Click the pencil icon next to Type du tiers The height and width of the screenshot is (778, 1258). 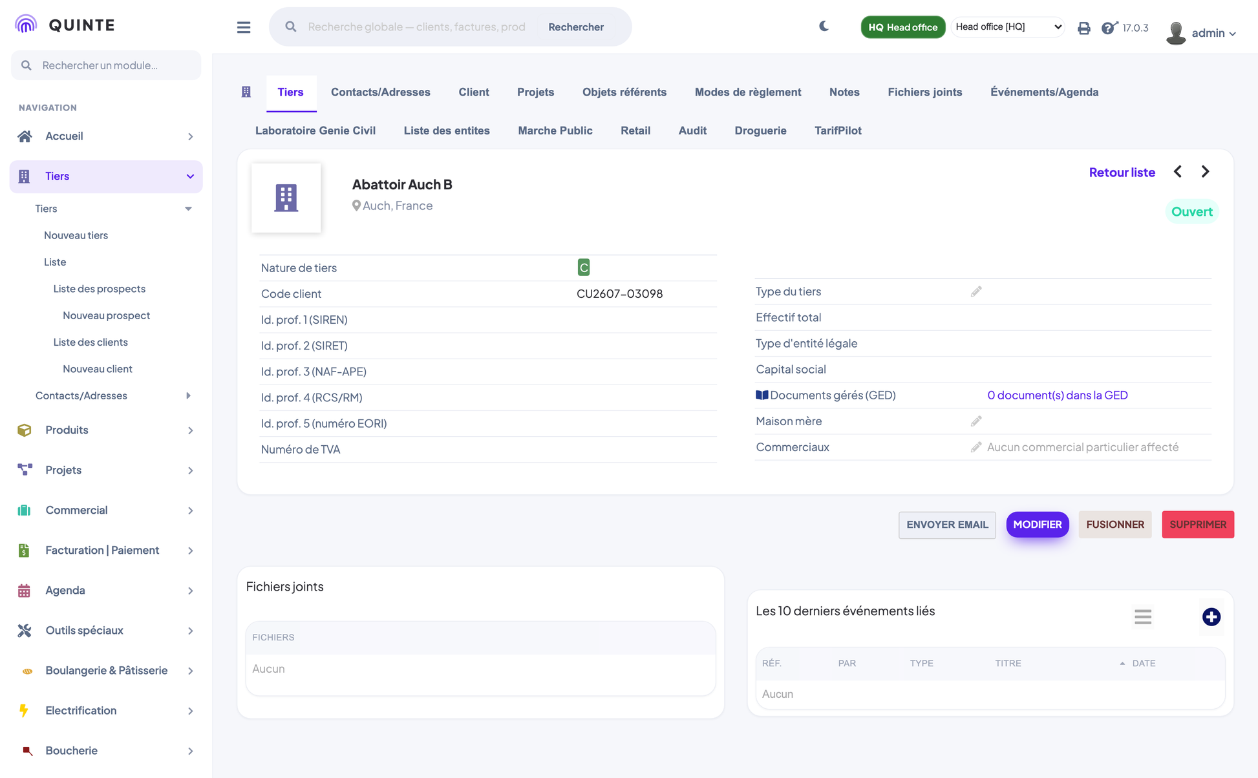tap(976, 291)
